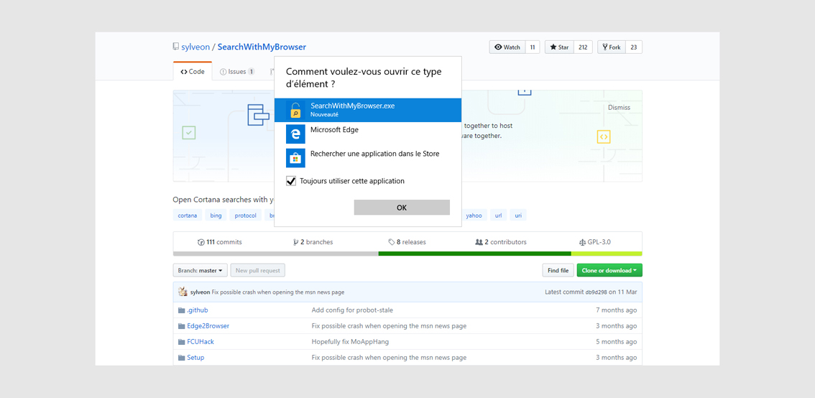Open the uri topic tag
This screenshot has height=398, width=815.
coord(517,215)
